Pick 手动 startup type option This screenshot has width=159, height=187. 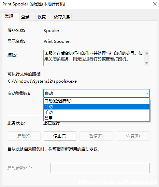pos(97,112)
